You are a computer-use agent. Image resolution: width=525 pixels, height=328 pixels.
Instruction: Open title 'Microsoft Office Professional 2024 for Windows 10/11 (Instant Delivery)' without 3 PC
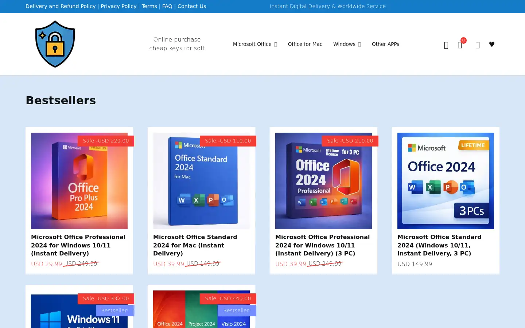(x=78, y=245)
